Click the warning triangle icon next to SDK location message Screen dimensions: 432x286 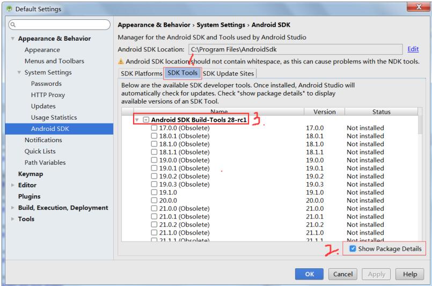point(121,62)
